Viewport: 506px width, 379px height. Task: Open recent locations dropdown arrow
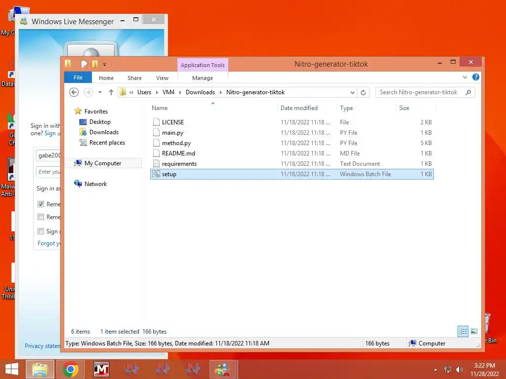coord(100,92)
